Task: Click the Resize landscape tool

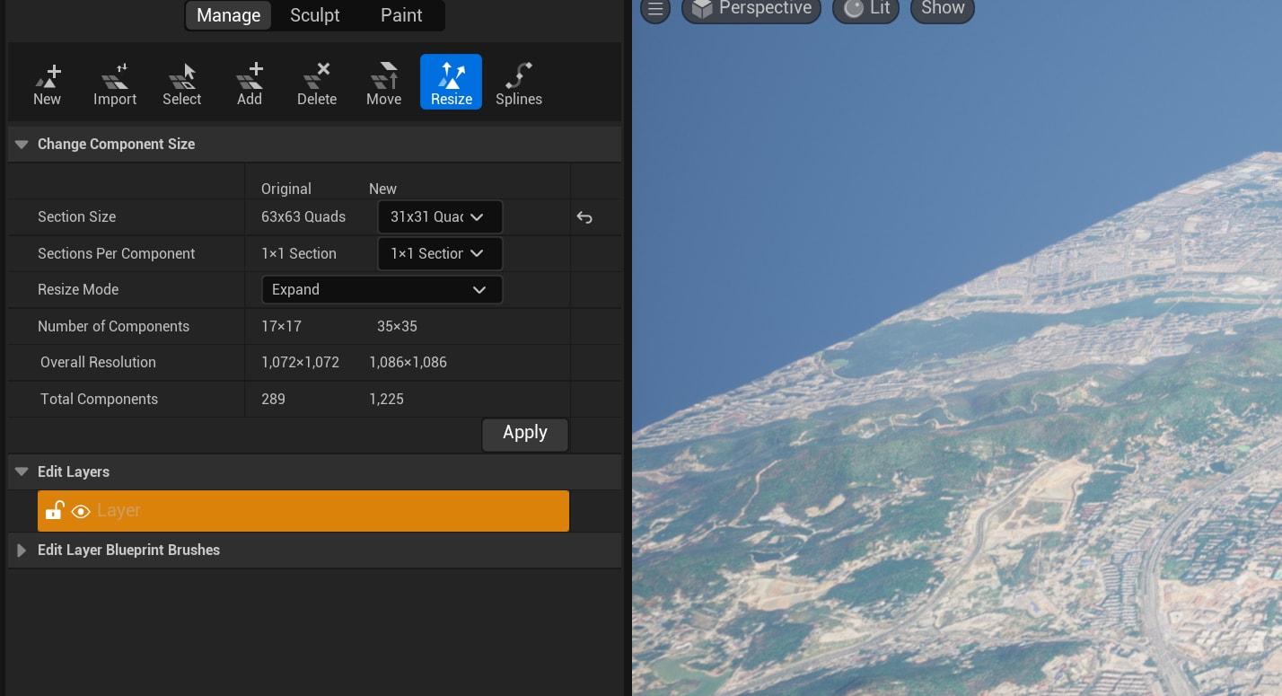Action: (x=452, y=83)
